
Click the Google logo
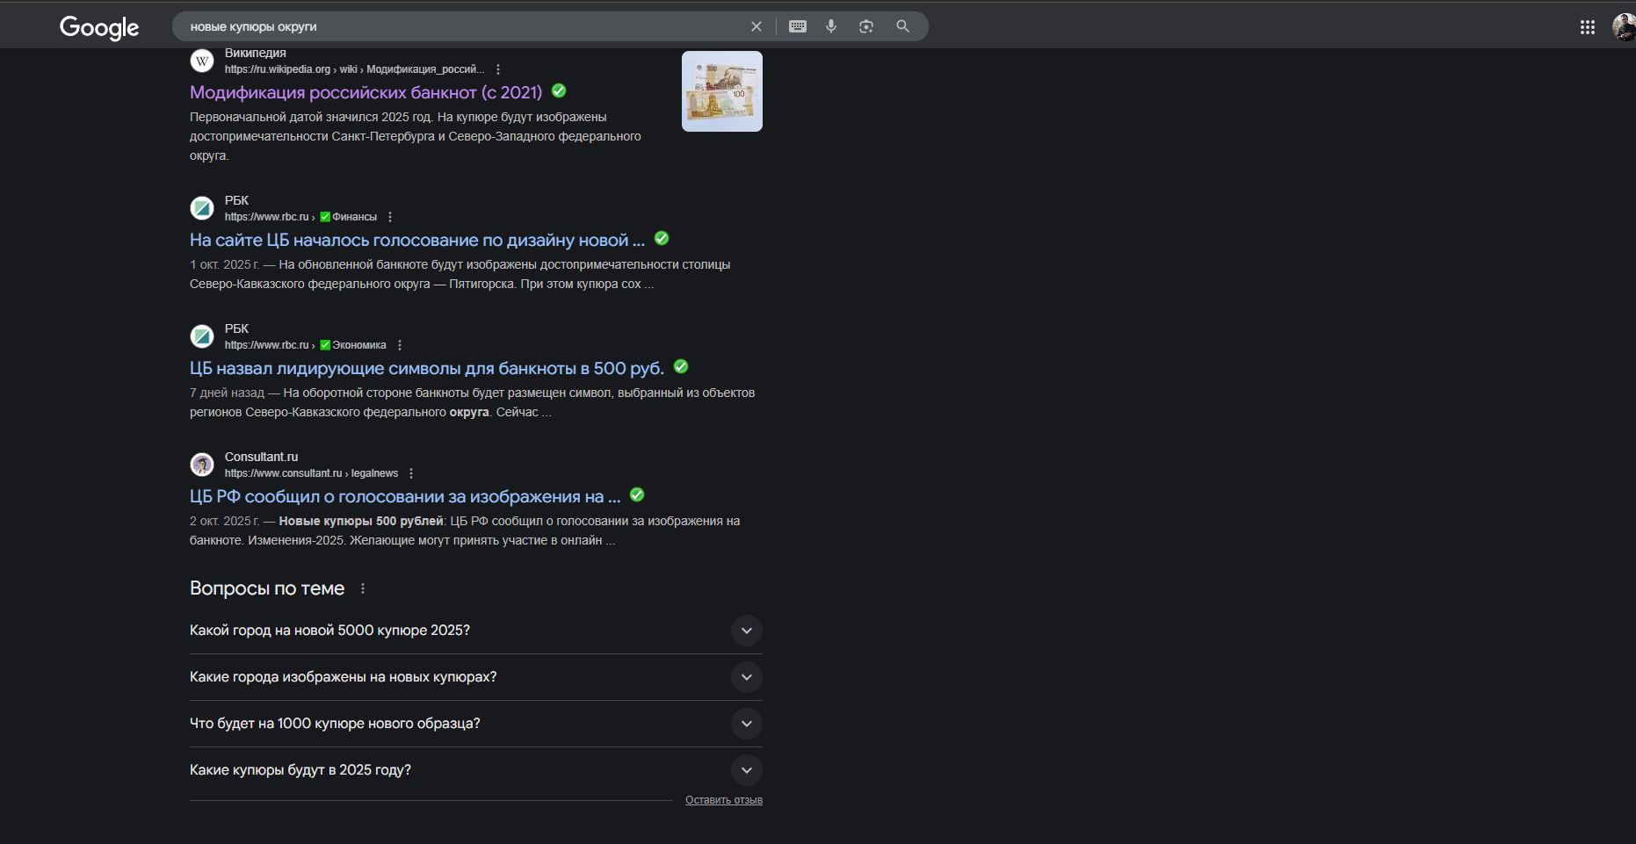coord(99,28)
